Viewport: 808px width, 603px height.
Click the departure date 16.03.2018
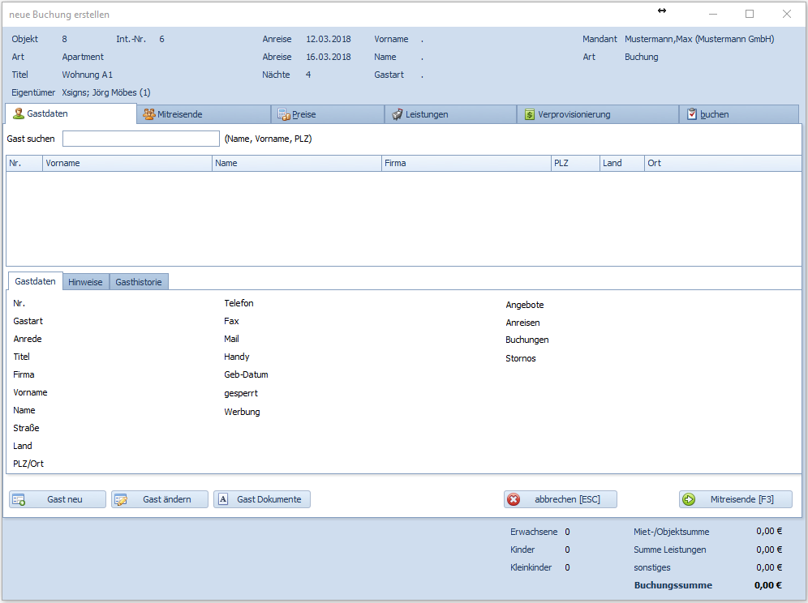[329, 58]
